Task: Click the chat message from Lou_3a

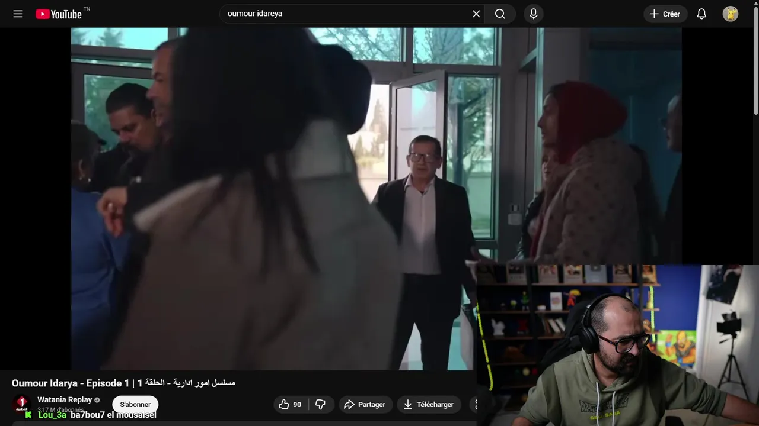Action: (x=91, y=415)
